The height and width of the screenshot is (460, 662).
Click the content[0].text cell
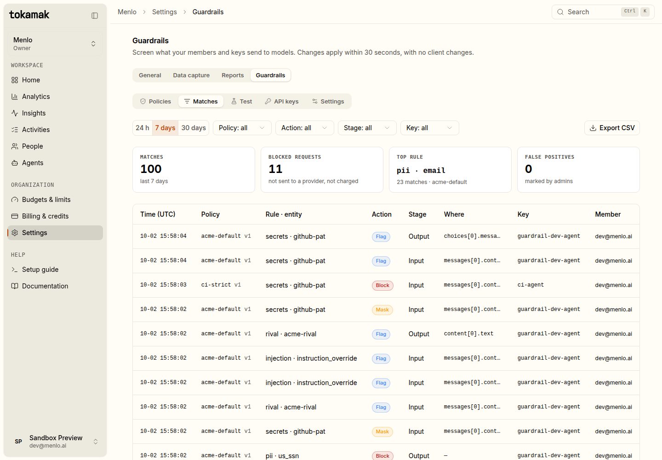(468, 334)
